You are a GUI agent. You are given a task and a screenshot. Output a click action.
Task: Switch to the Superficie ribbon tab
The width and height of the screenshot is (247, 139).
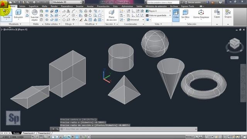[x=34, y=6]
